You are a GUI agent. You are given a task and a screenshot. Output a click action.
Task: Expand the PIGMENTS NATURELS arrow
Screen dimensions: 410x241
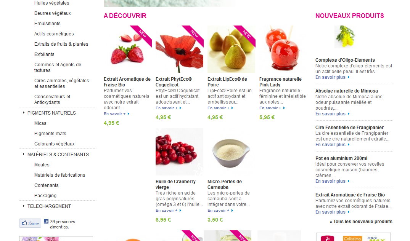(x=24, y=113)
